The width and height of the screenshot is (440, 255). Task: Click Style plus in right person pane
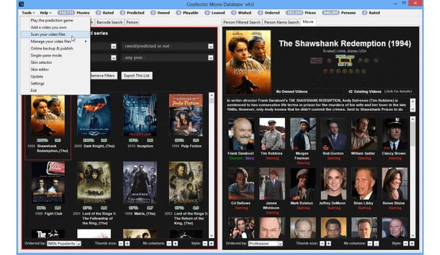[x=412, y=243]
